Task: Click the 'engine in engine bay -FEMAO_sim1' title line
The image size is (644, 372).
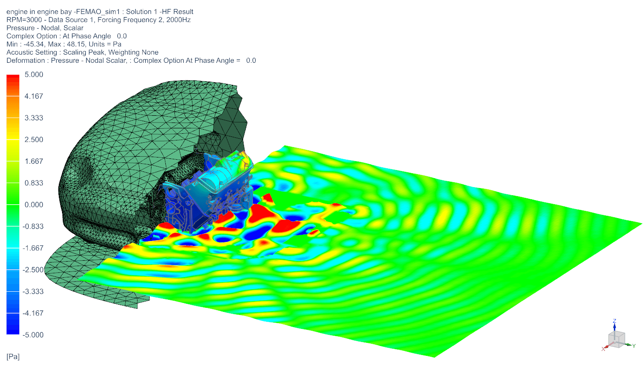Action: click(100, 12)
